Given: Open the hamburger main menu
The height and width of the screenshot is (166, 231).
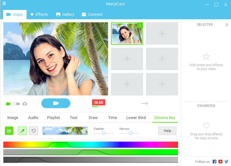Looking at the screenshot, I should (x=4, y=3).
